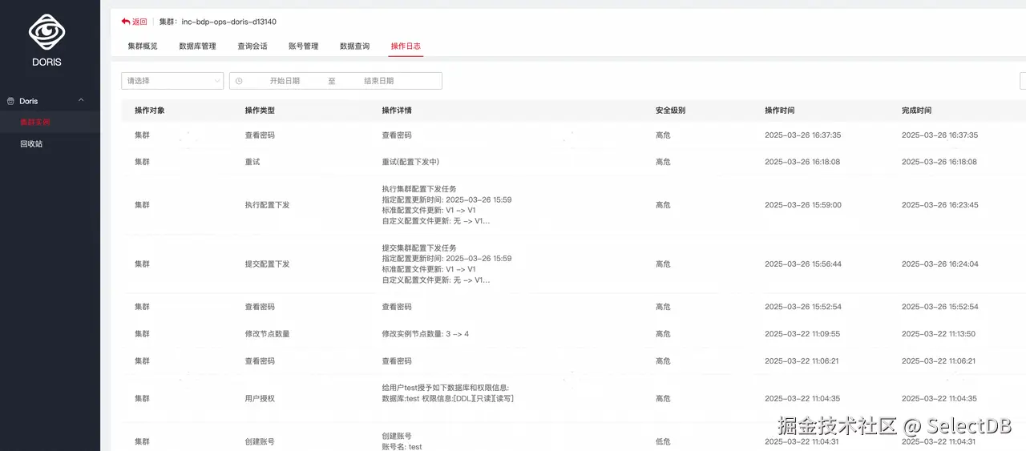Click 修改实例节点数量: 3 -> 4 detail
Image resolution: width=1026 pixels, height=451 pixels.
(x=425, y=334)
